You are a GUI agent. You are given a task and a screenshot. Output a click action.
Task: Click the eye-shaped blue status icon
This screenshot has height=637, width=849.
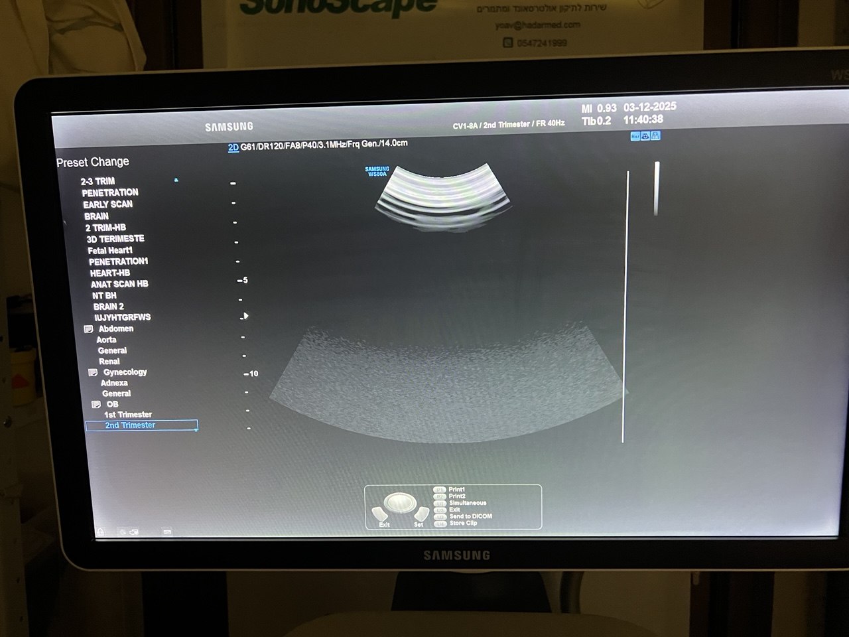click(x=645, y=136)
